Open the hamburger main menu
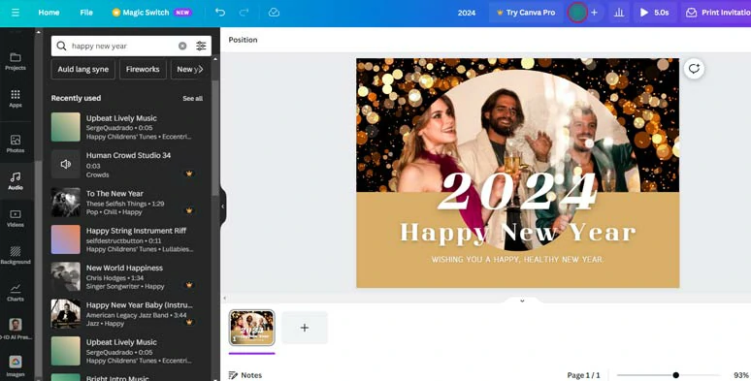The height and width of the screenshot is (381, 751). pos(16,13)
